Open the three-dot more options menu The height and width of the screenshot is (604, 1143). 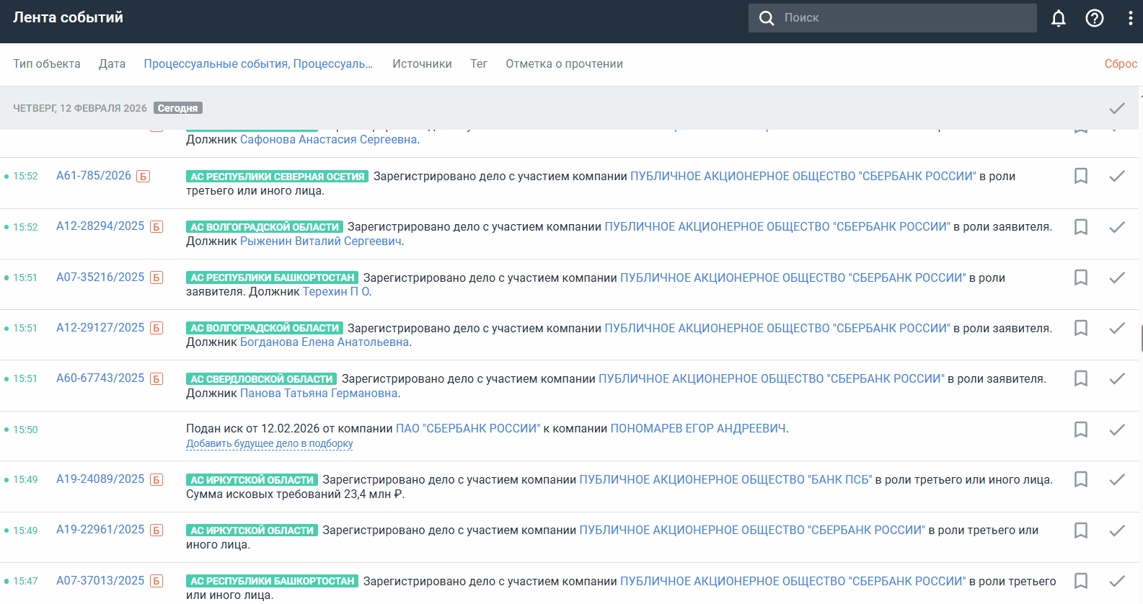(x=1129, y=18)
